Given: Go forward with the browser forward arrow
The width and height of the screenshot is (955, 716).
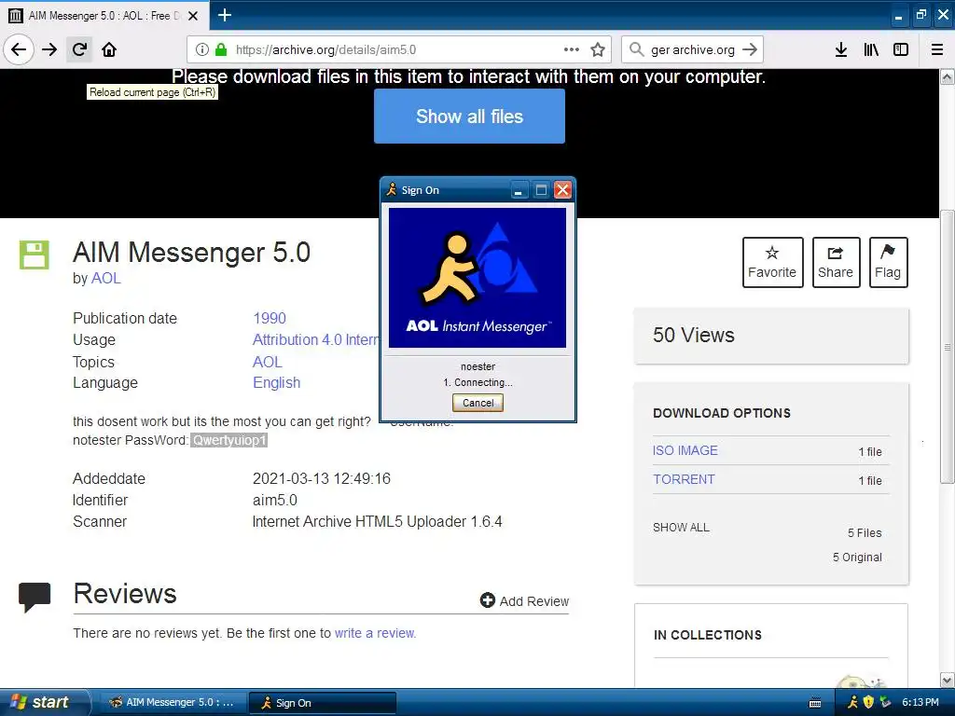Looking at the screenshot, I should [x=49, y=49].
